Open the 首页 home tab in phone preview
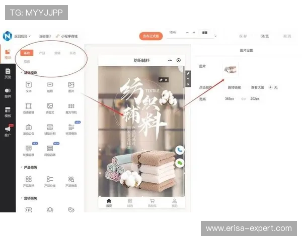This screenshot has width=302, height=241. tap(109, 203)
